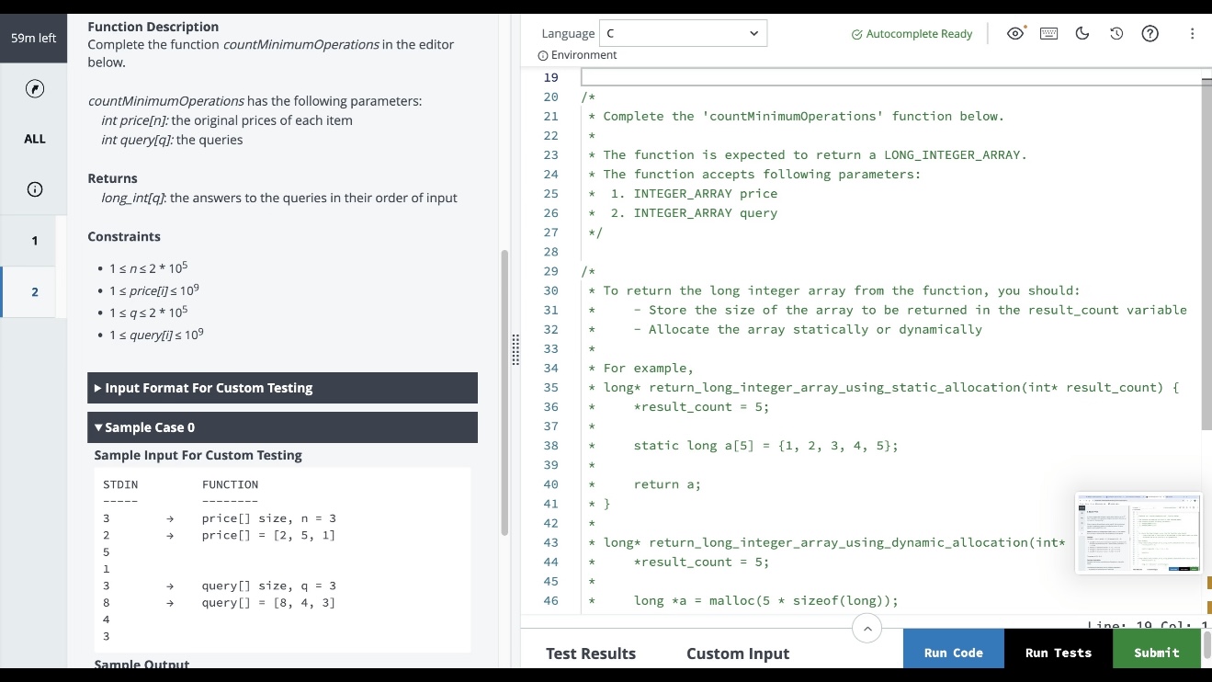Image resolution: width=1212 pixels, height=682 pixels.
Task: Open the three-dot more options menu
Action: pyautogui.click(x=1192, y=34)
